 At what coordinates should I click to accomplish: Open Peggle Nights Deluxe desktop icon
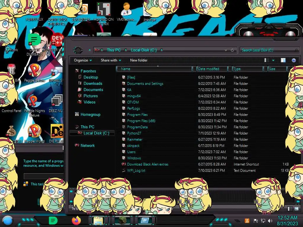[34, 106]
